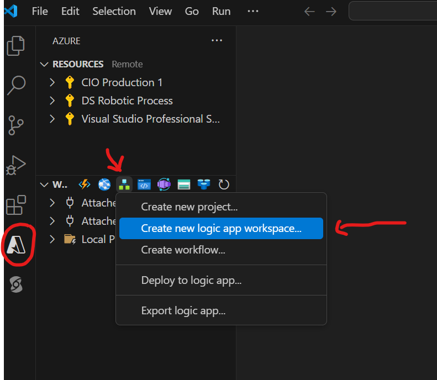The image size is (437, 380).
Task: Click the Logic Apps workspace toolbar icon
Action: (x=124, y=184)
